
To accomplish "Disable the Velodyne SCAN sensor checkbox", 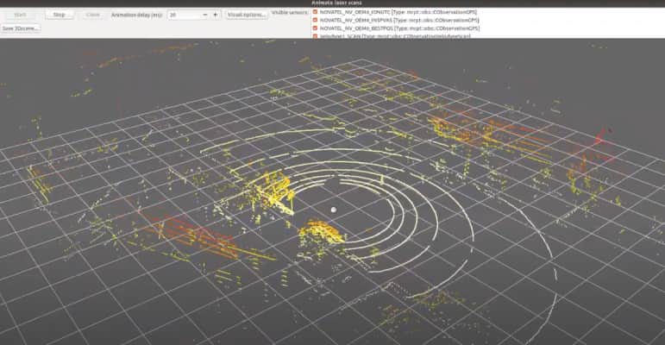I will (316, 36).
